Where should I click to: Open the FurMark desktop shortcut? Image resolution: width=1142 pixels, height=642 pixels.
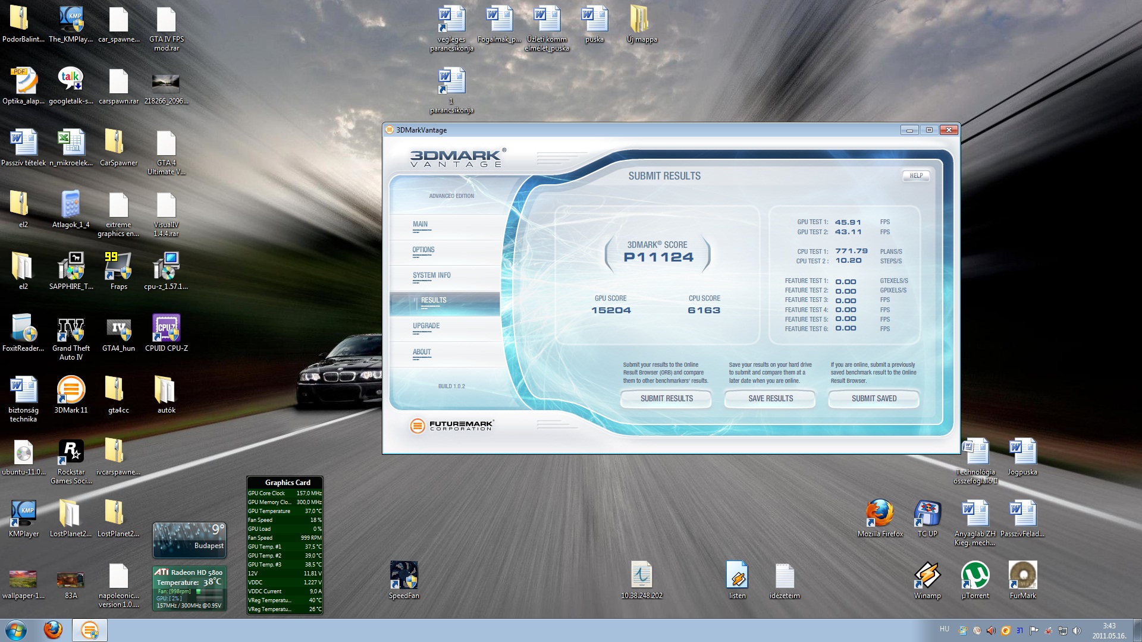[x=1023, y=580]
